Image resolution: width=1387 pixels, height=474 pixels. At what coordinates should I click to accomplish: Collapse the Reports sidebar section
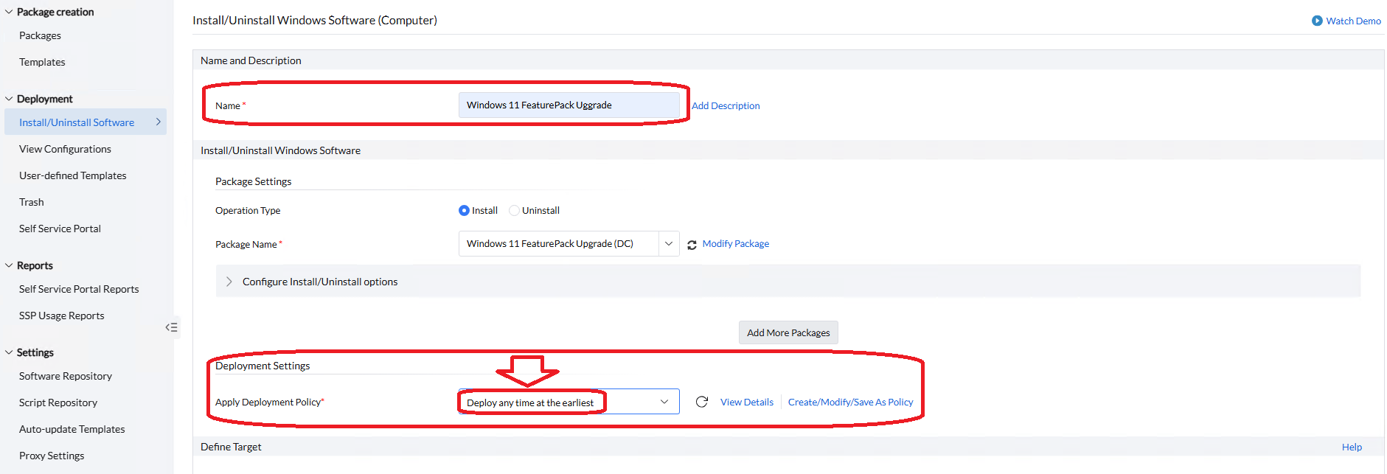pyautogui.click(x=9, y=265)
